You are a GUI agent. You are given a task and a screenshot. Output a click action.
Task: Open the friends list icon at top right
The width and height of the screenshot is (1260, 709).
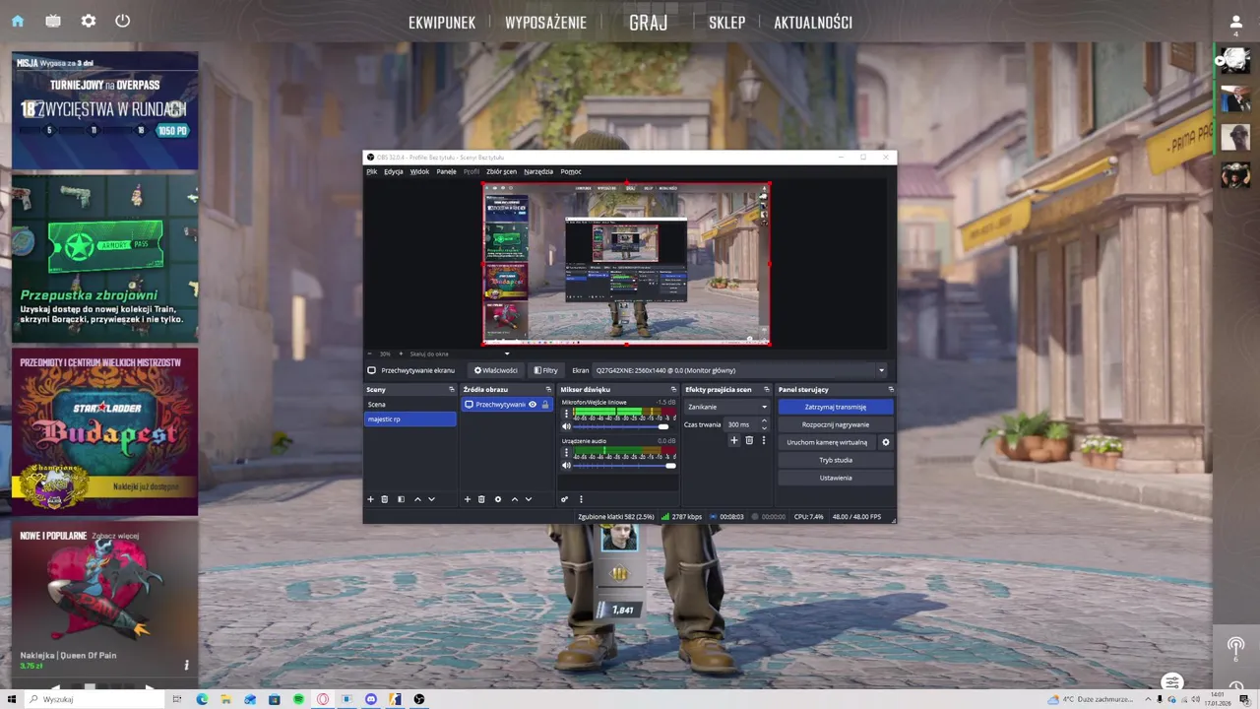click(1235, 22)
